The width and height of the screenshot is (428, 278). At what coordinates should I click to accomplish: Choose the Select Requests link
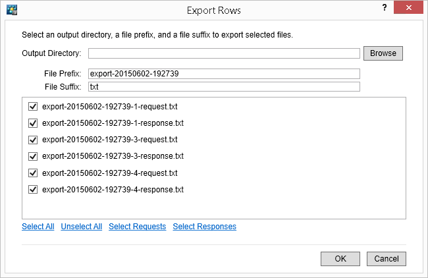[137, 227]
